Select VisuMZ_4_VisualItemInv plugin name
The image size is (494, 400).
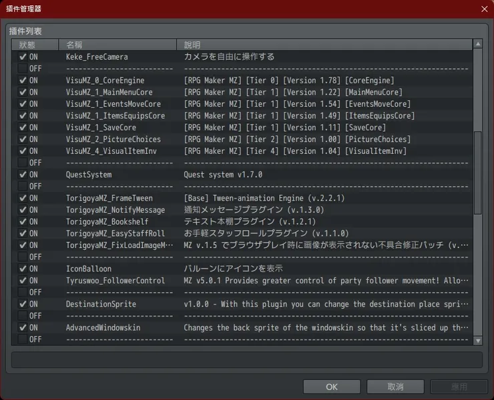pyautogui.click(x=111, y=151)
